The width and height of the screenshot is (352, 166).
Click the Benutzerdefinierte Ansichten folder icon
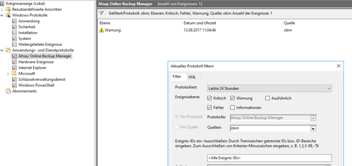point(8,9)
